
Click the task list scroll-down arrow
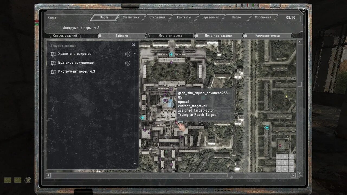(x=135, y=164)
